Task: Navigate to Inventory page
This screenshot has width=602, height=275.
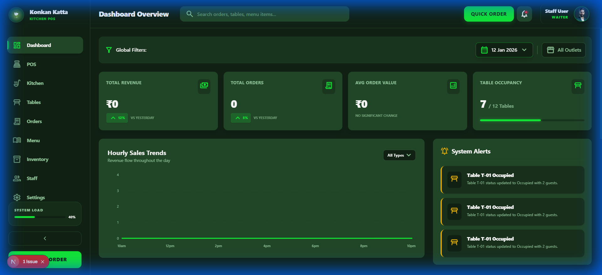Action: (45, 159)
